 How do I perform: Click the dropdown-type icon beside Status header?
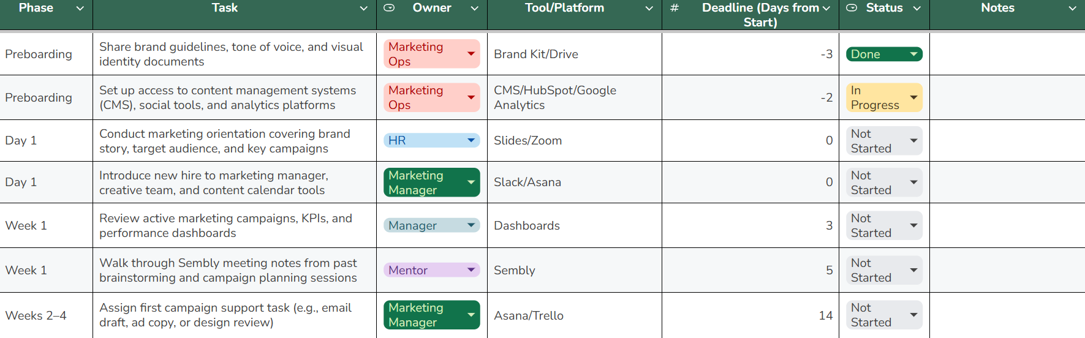point(852,8)
